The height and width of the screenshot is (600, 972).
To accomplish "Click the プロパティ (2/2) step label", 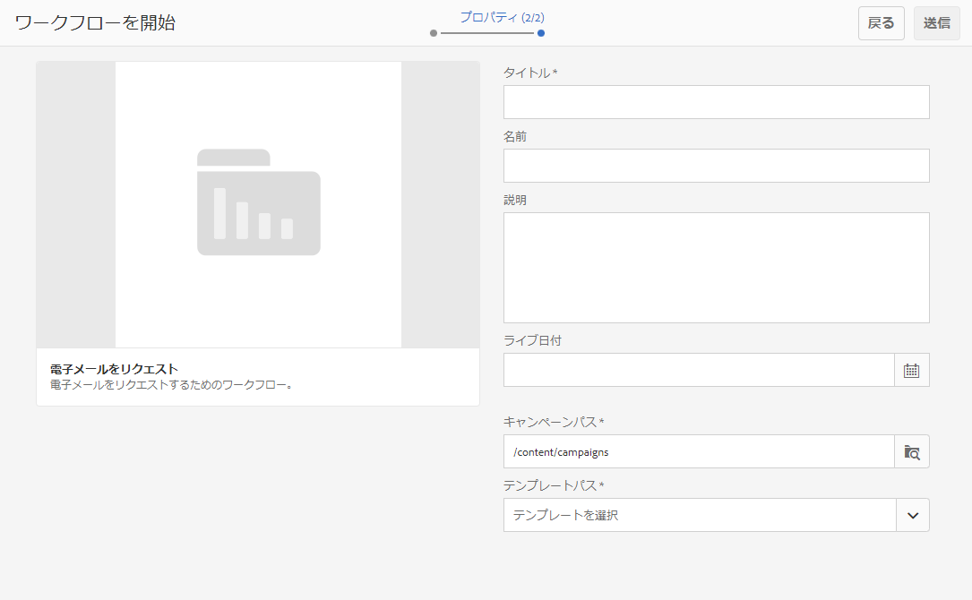I will click(502, 17).
